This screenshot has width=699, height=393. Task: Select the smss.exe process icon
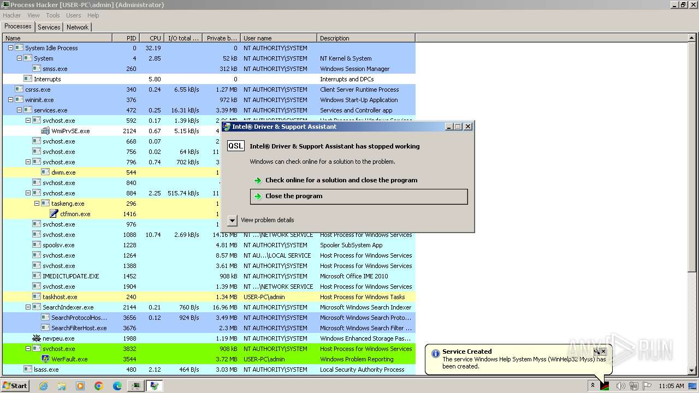[37, 69]
